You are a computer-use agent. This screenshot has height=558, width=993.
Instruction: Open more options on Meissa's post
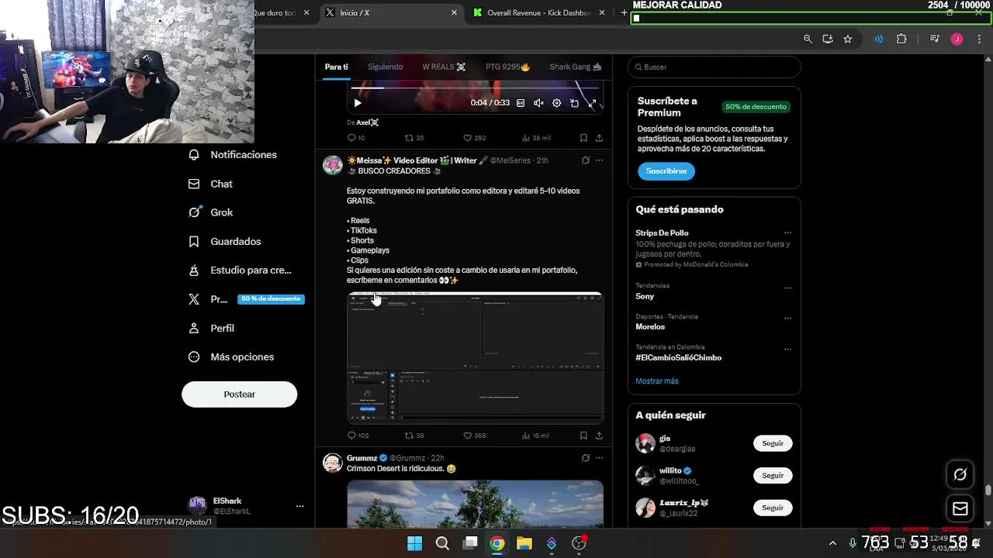(599, 160)
